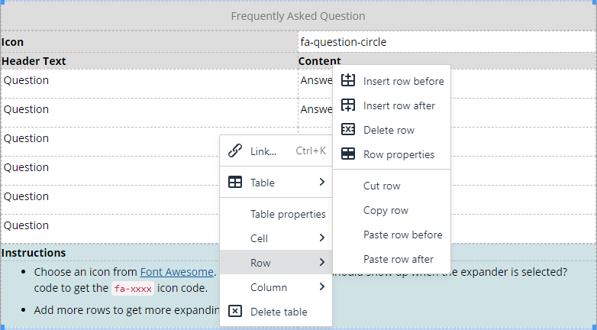Click the Frequently Asked Question header

298,16
